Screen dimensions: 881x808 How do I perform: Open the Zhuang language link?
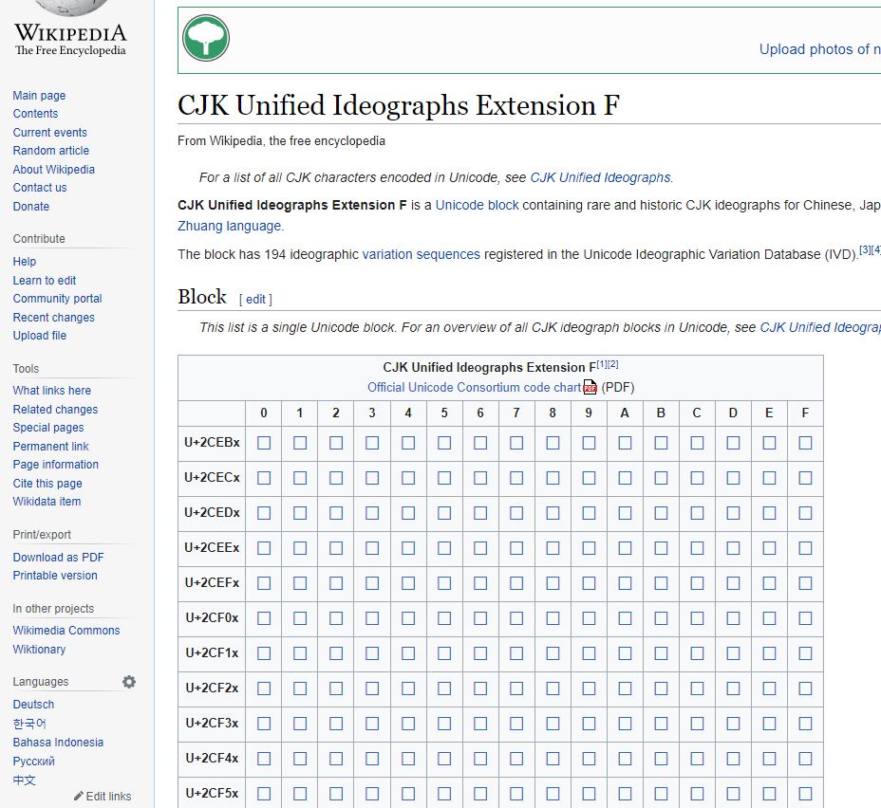coord(229,226)
